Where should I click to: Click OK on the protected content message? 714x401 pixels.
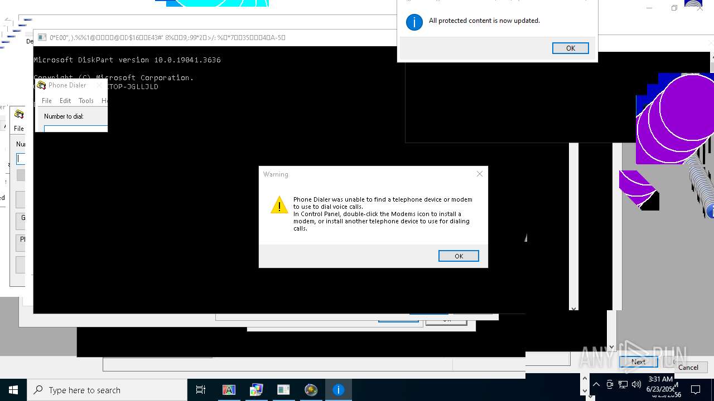[x=570, y=48]
